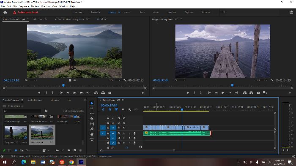Open Program monitor settings wrench
Viewport: 296px width, 166px height.
pos(272,80)
